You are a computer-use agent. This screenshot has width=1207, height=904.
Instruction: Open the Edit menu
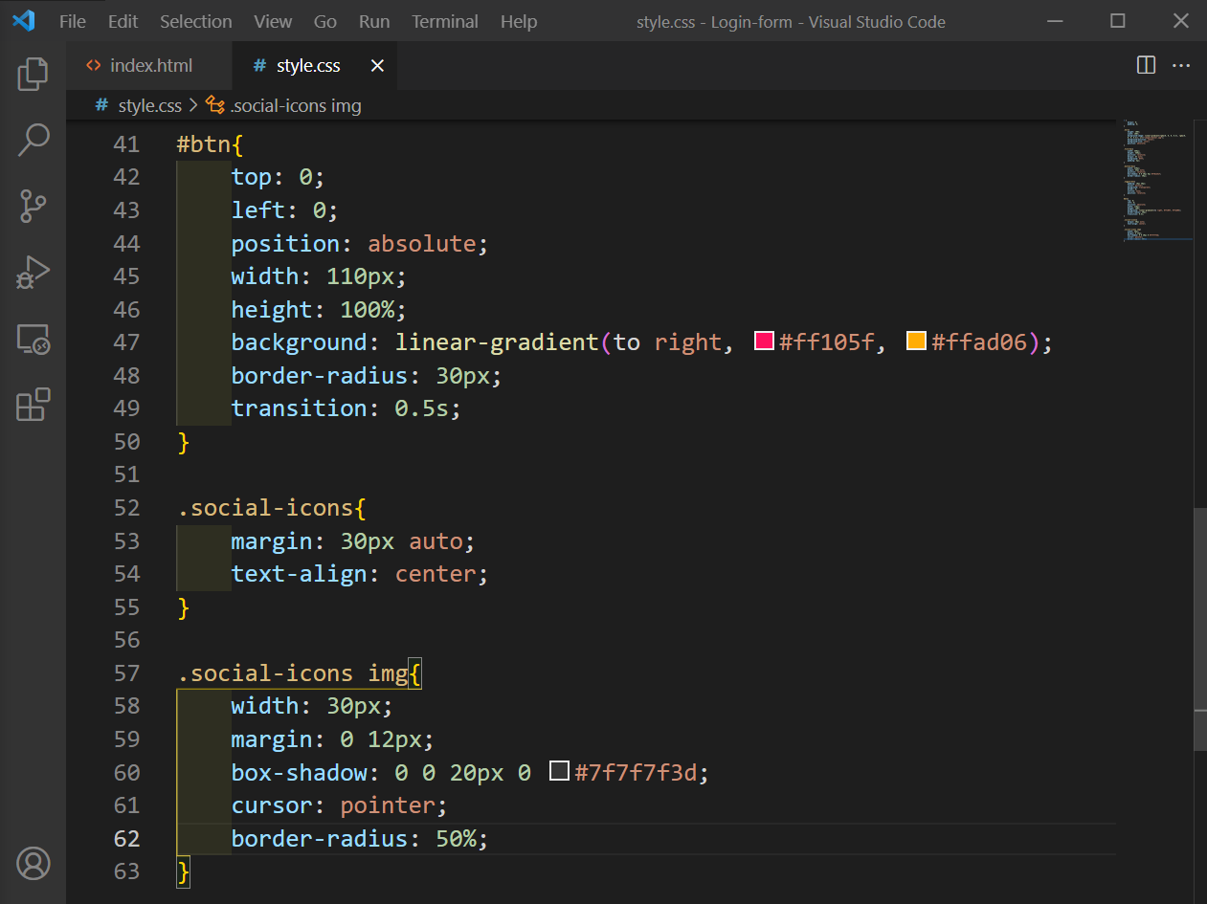(123, 21)
